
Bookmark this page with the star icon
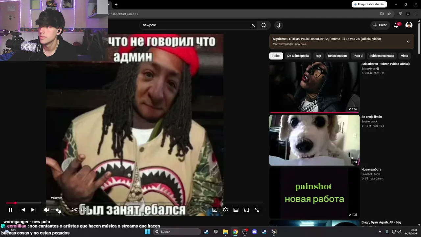[389, 14]
